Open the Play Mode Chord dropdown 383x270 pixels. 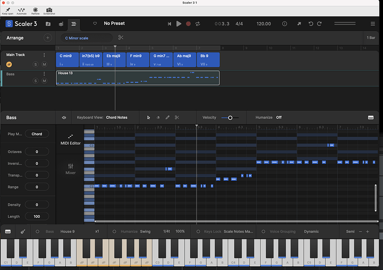(37, 134)
